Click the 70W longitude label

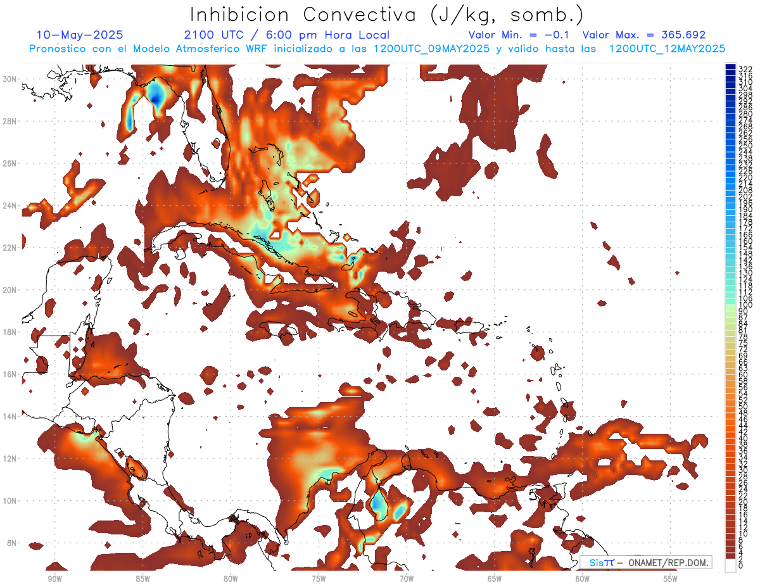click(407, 578)
